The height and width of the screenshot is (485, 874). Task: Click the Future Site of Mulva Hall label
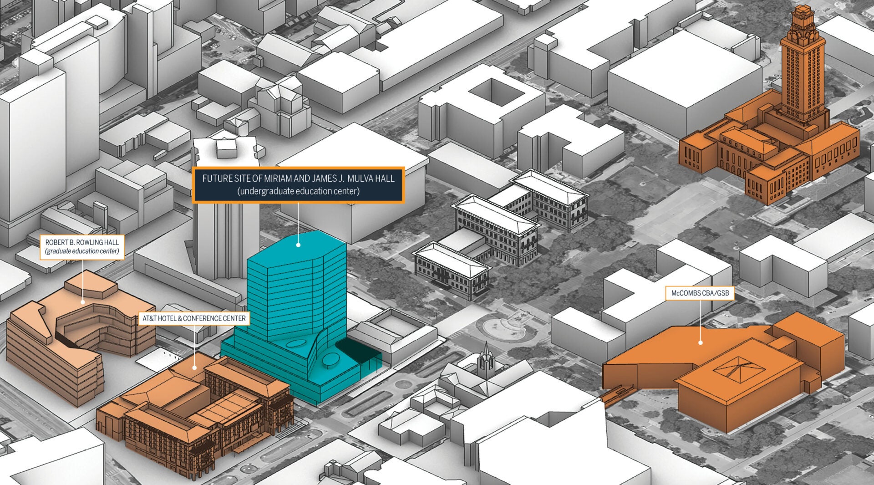[298, 184]
